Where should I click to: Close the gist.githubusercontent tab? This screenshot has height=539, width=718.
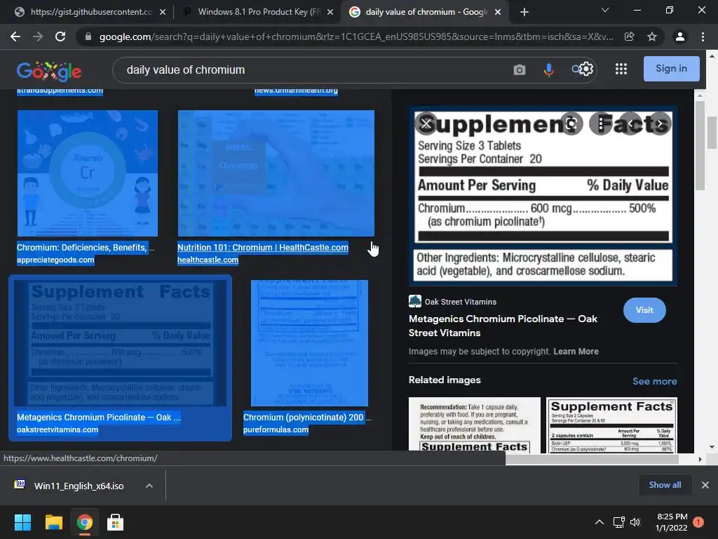pyautogui.click(x=163, y=12)
